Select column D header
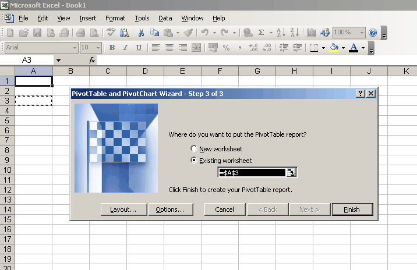The width and height of the screenshot is (417, 270). tap(145, 71)
